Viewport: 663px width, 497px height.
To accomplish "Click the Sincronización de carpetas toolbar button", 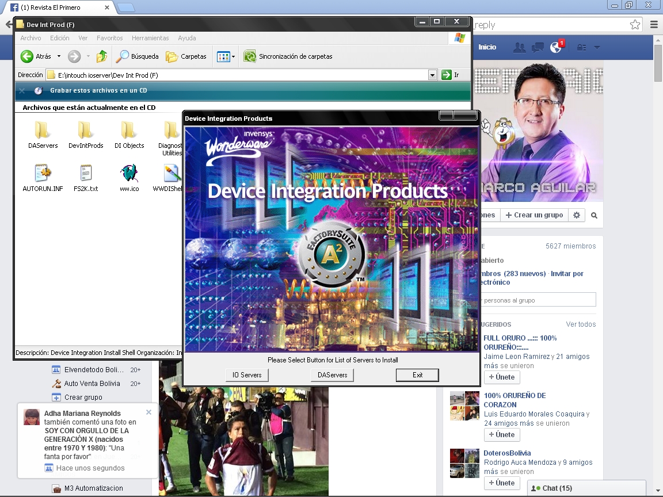I will pyautogui.click(x=288, y=56).
